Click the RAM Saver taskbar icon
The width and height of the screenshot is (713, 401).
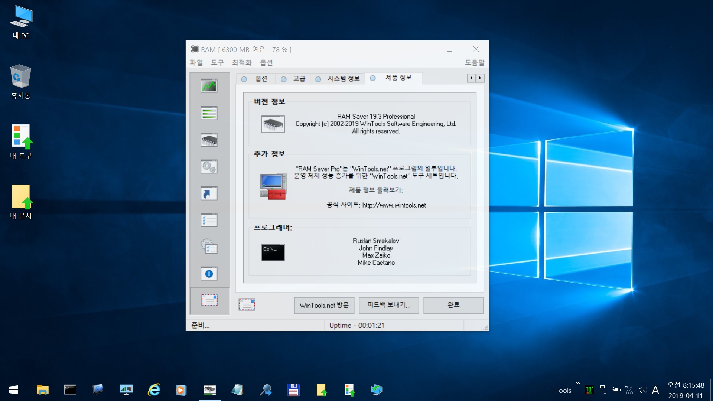point(210,390)
